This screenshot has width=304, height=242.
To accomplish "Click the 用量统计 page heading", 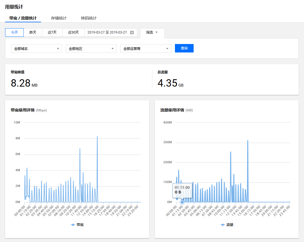I will tap(14, 7).
